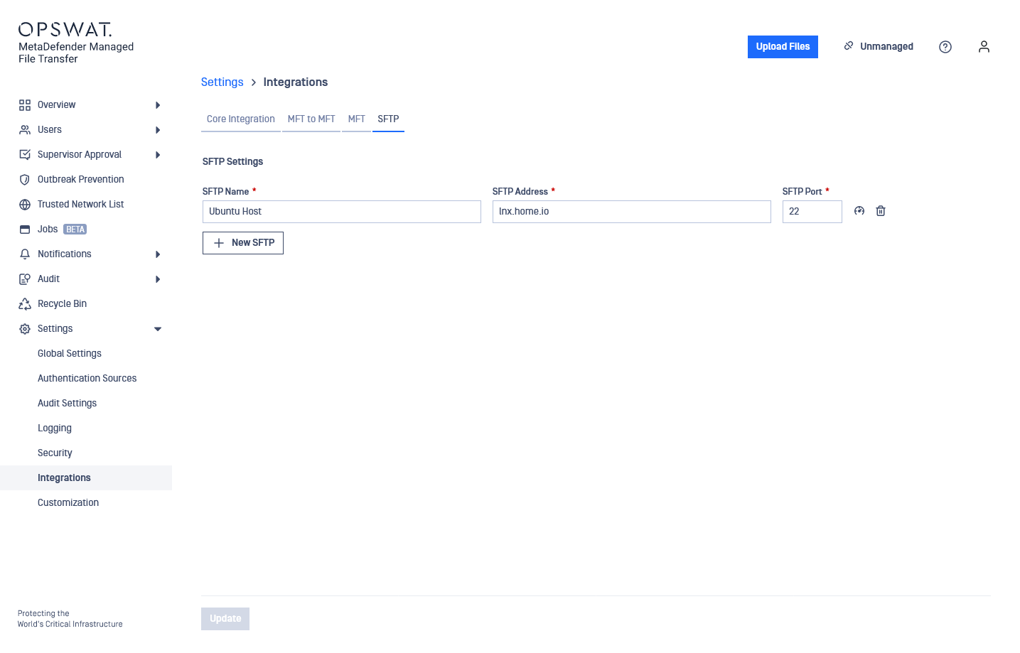Test SFTP connection with gauge icon
Image resolution: width=1020 pixels, height=653 pixels.
[859, 211]
